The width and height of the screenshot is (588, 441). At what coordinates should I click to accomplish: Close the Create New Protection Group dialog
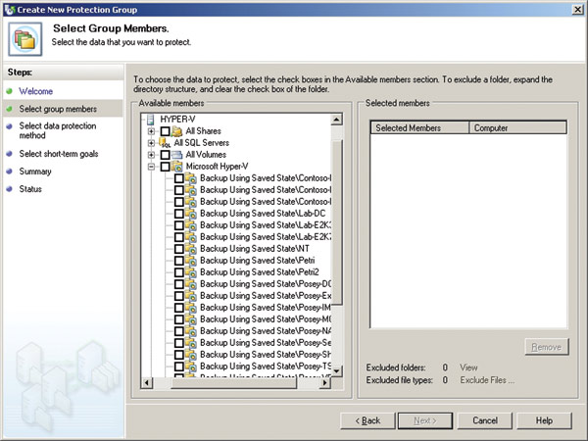(x=578, y=10)
